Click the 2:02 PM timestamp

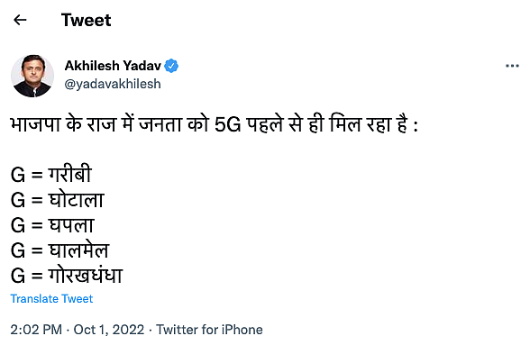(x=36, y=330)
